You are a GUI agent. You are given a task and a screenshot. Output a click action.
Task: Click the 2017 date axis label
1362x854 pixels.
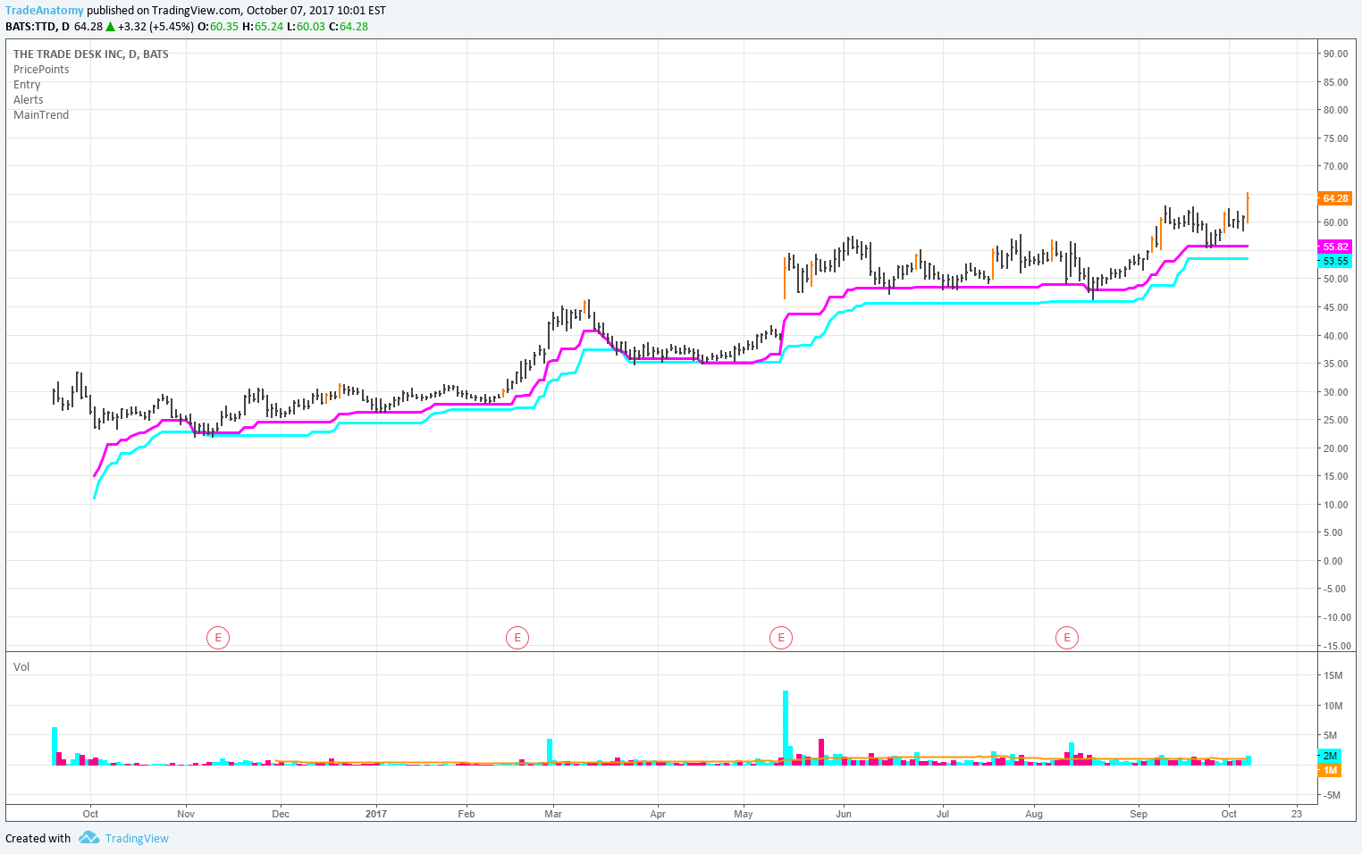[x=376, y=814]
